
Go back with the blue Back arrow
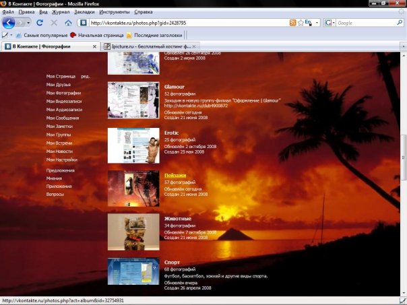(x=9, y=23)
